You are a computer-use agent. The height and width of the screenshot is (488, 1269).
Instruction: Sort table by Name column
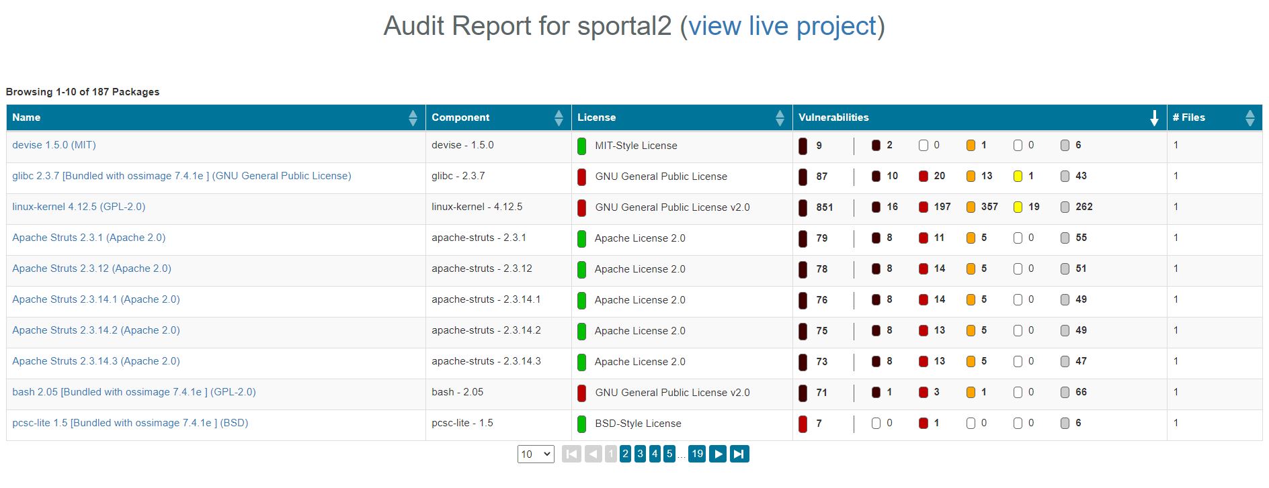coord(413,118)
